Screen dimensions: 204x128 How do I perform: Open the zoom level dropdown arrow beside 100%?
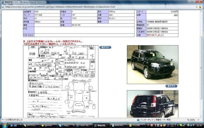click(x=198, y=120)
